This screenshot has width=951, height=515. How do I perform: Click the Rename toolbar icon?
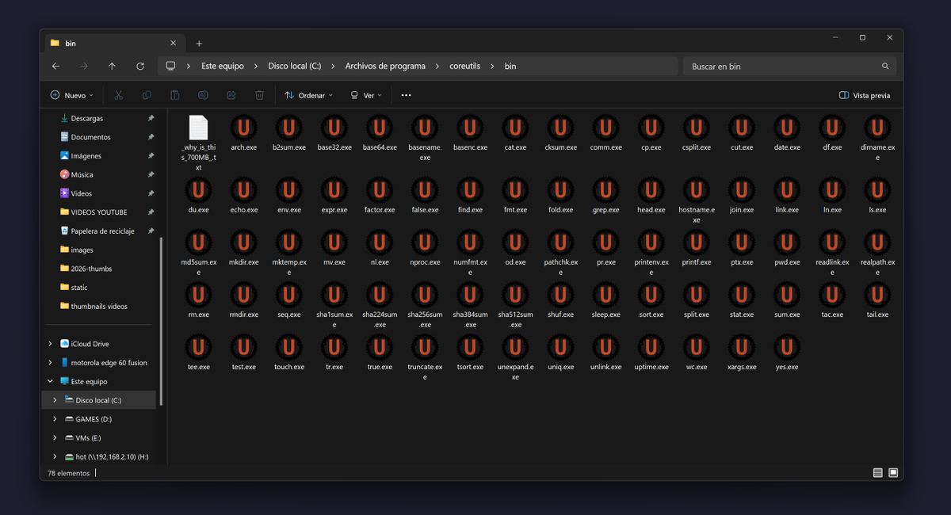pos(203,95)
